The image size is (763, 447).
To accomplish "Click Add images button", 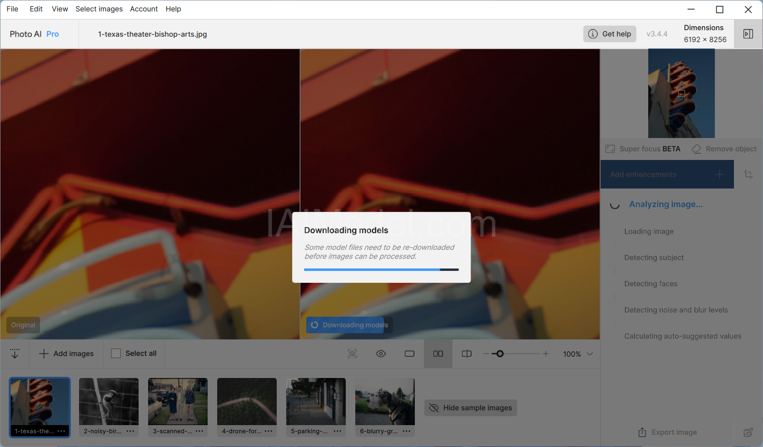I will tap(66, 354).
